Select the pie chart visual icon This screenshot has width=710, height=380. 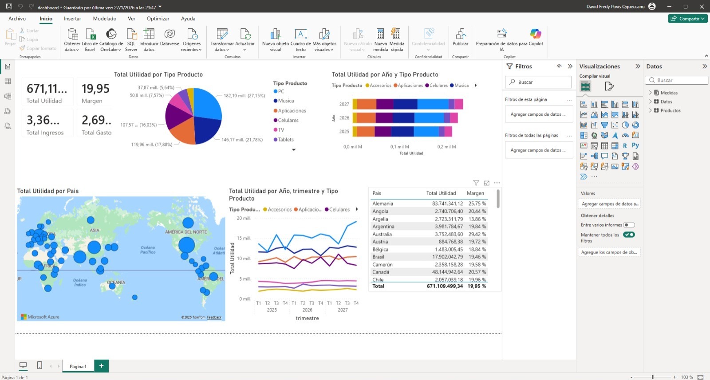(625, 125)
